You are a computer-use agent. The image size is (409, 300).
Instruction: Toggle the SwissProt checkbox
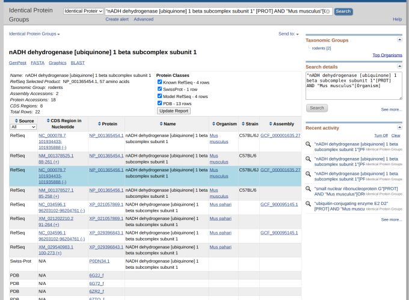pos(160,89)
